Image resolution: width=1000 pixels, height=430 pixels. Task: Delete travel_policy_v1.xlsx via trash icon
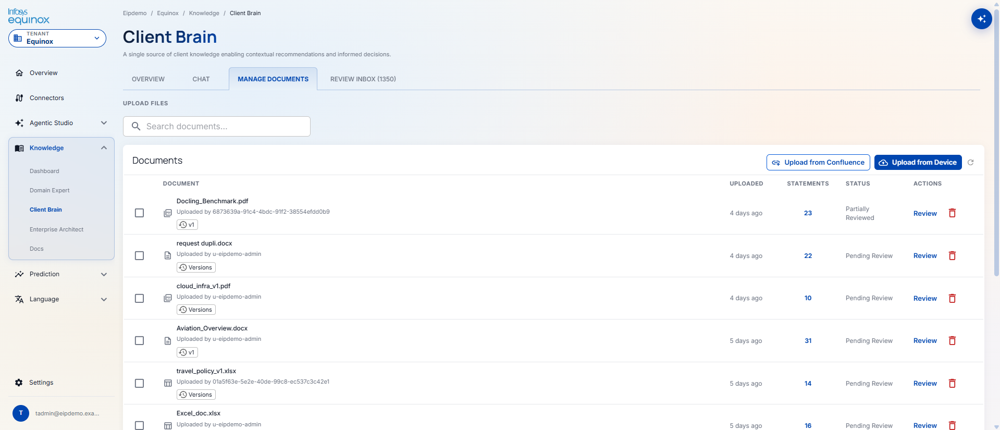pyautogui.click(x=952, y=384)
